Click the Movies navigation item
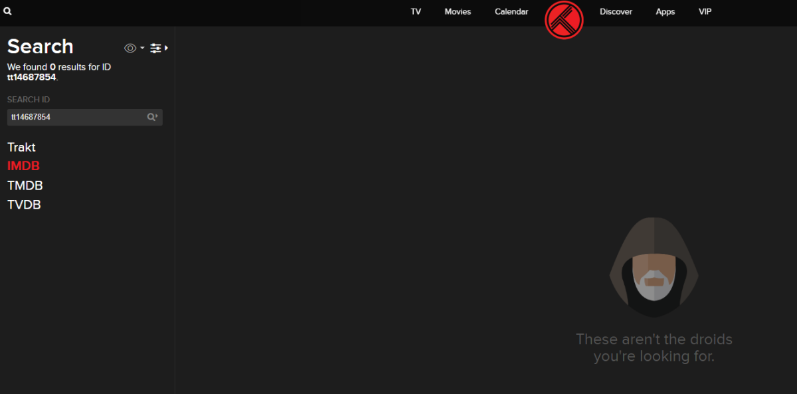This screenshot has height=394, width=797. pyautogui.click(x=458, y=11)
